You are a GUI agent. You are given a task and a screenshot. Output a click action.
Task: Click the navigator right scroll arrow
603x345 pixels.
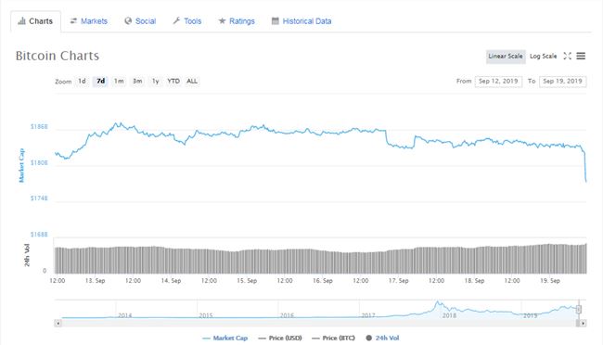click(583, 324)
